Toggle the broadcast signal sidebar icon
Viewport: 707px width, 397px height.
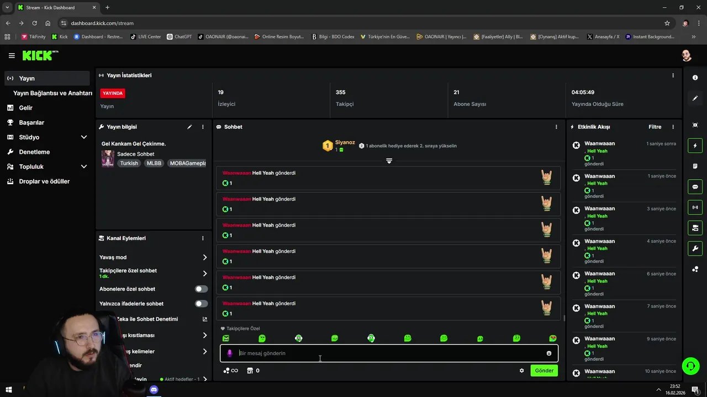pyautogui.click(x=695, y=207)
